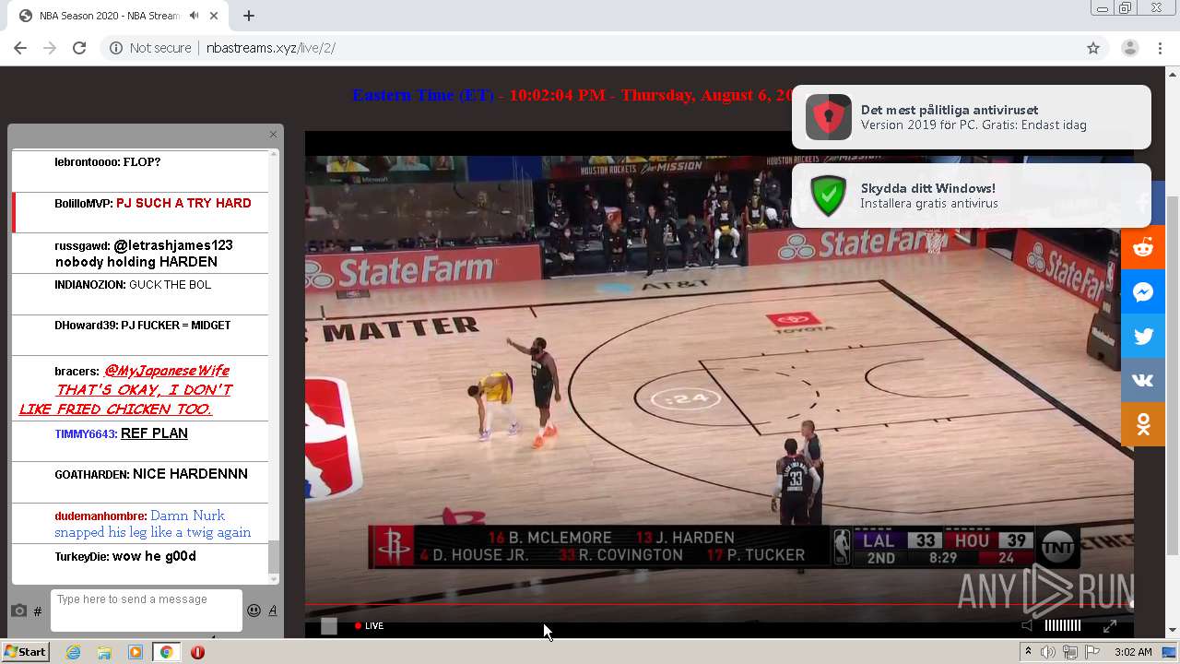Mute the video player speaker
The width and height of the screenshot is (1180, 664).
tap(1027, 625)
